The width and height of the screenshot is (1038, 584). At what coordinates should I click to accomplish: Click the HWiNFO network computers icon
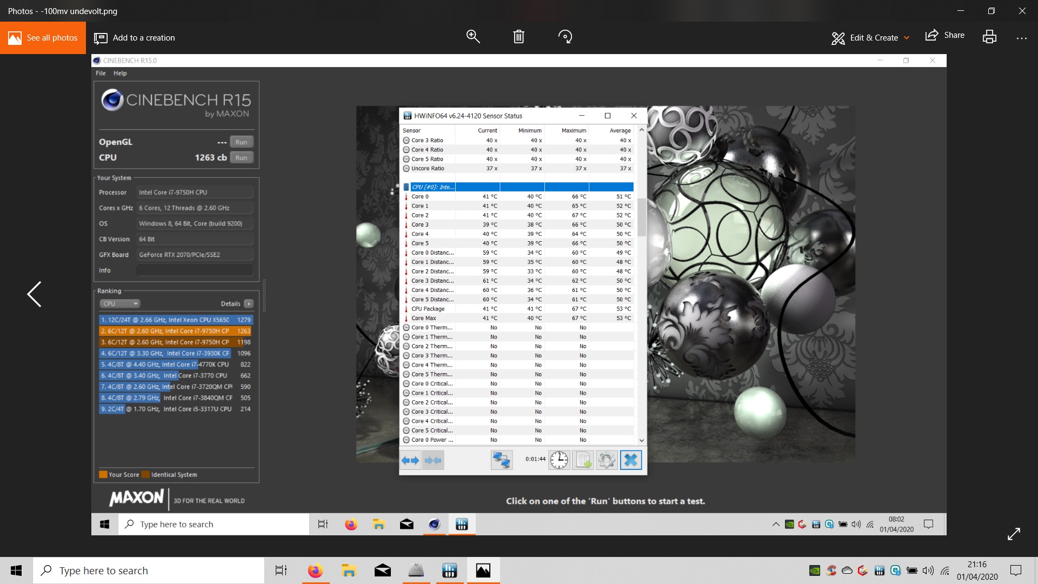[x=501, y=460]
